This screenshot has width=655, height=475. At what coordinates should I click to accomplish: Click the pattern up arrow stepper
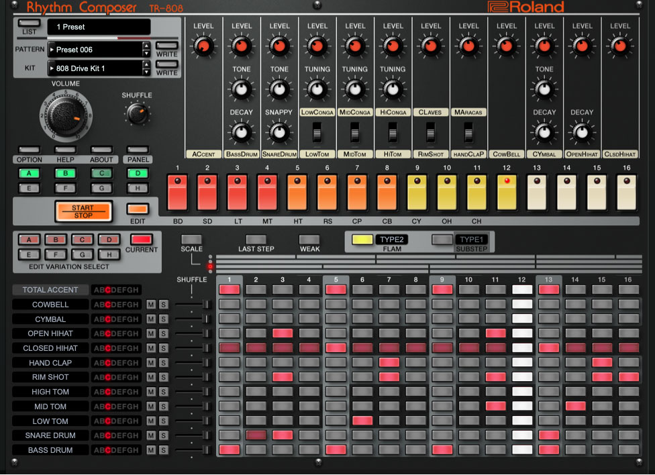(x=146, y=46)
